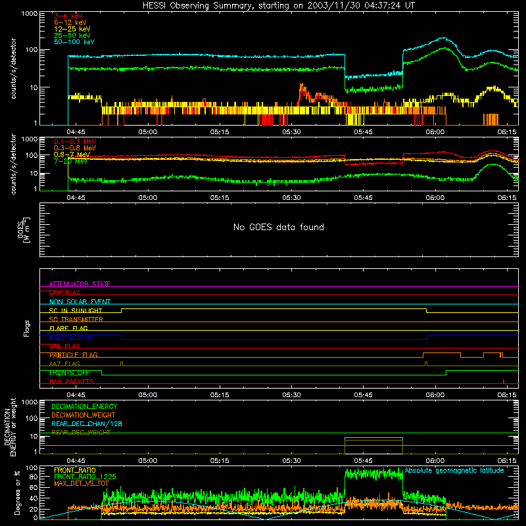Click the DECIMATION_WEIGHT legend label

84,415
